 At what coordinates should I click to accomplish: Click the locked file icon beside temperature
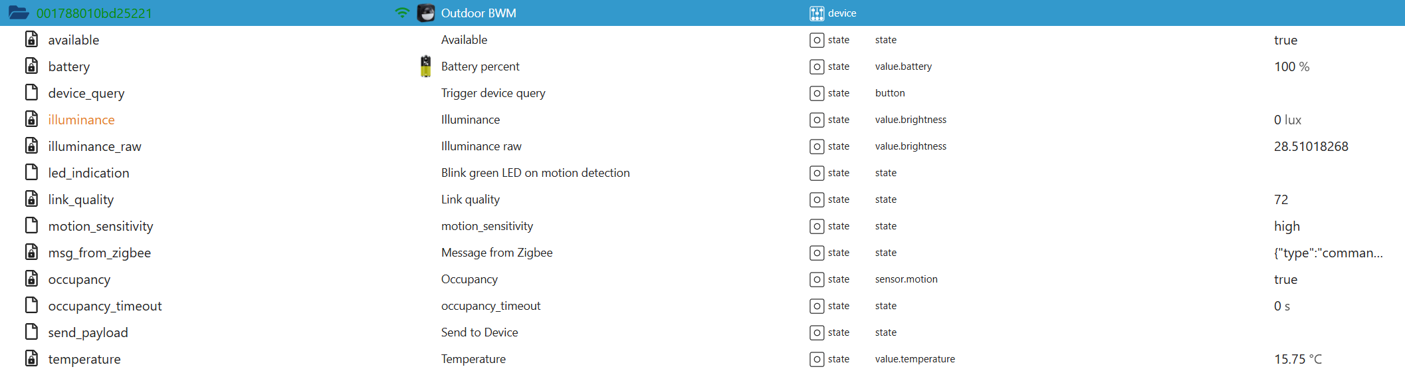[x=31, y=358]
